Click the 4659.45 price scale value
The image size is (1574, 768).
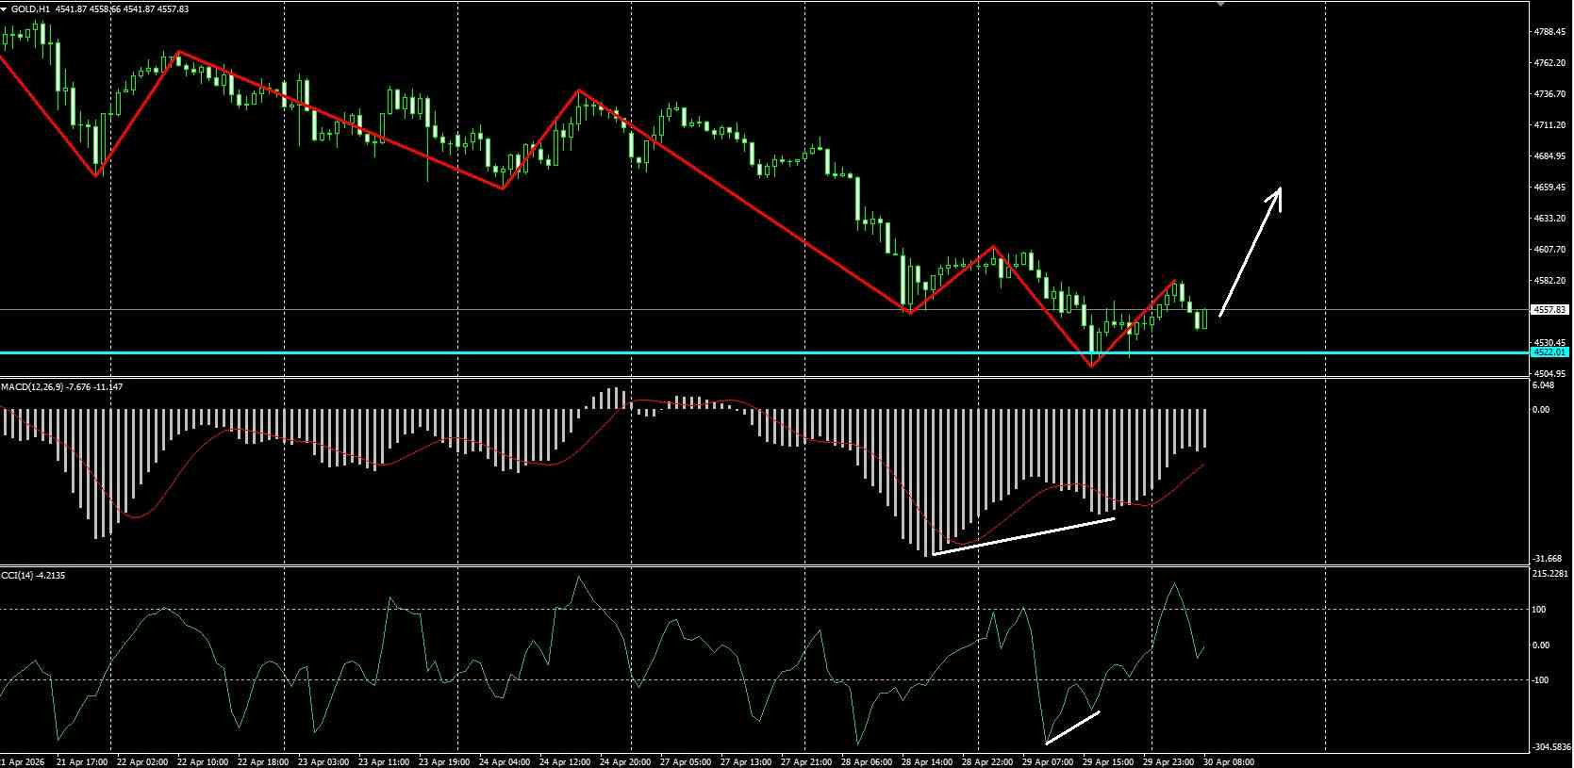[x=1550, y=187]
